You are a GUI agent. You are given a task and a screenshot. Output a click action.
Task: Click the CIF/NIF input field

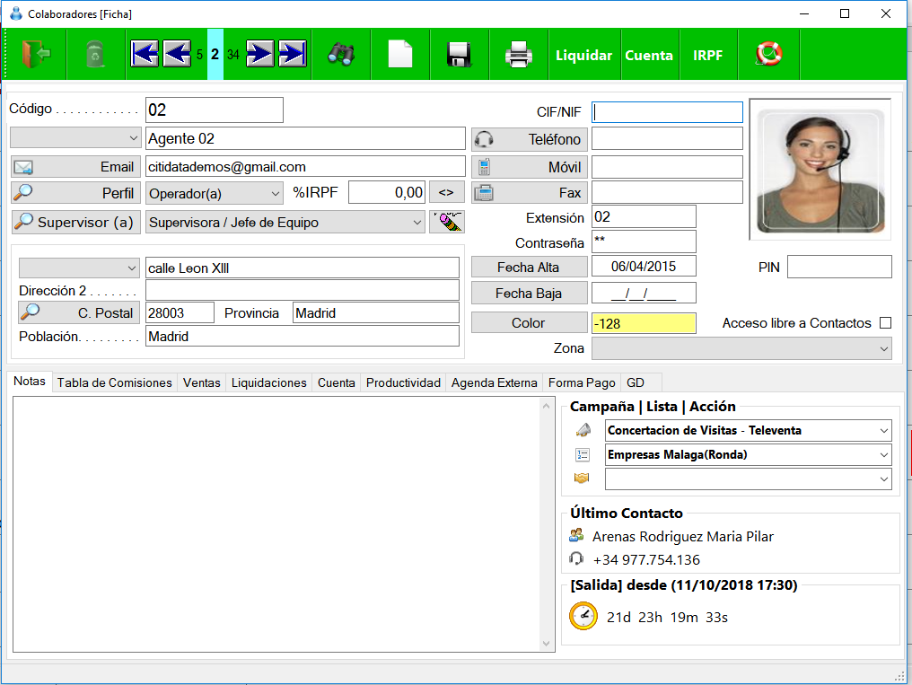coord(667,112)
